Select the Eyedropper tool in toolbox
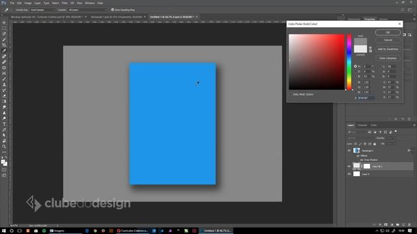This screenshot has width=417, height=234. pos(4,51)
